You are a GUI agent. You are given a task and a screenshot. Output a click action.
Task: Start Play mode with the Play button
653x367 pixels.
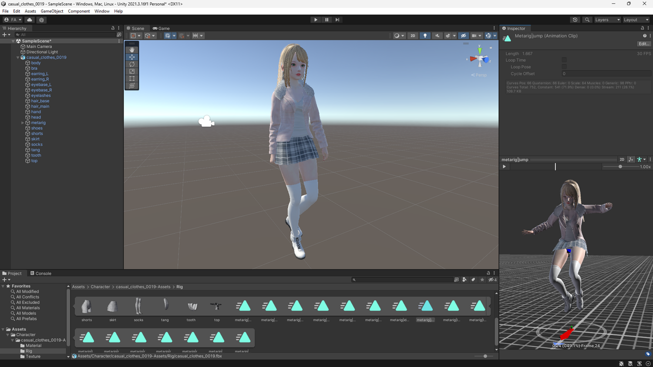(316, 20)
